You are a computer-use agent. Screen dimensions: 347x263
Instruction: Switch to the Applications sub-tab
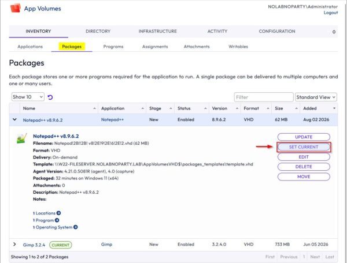tap(30, 47)
